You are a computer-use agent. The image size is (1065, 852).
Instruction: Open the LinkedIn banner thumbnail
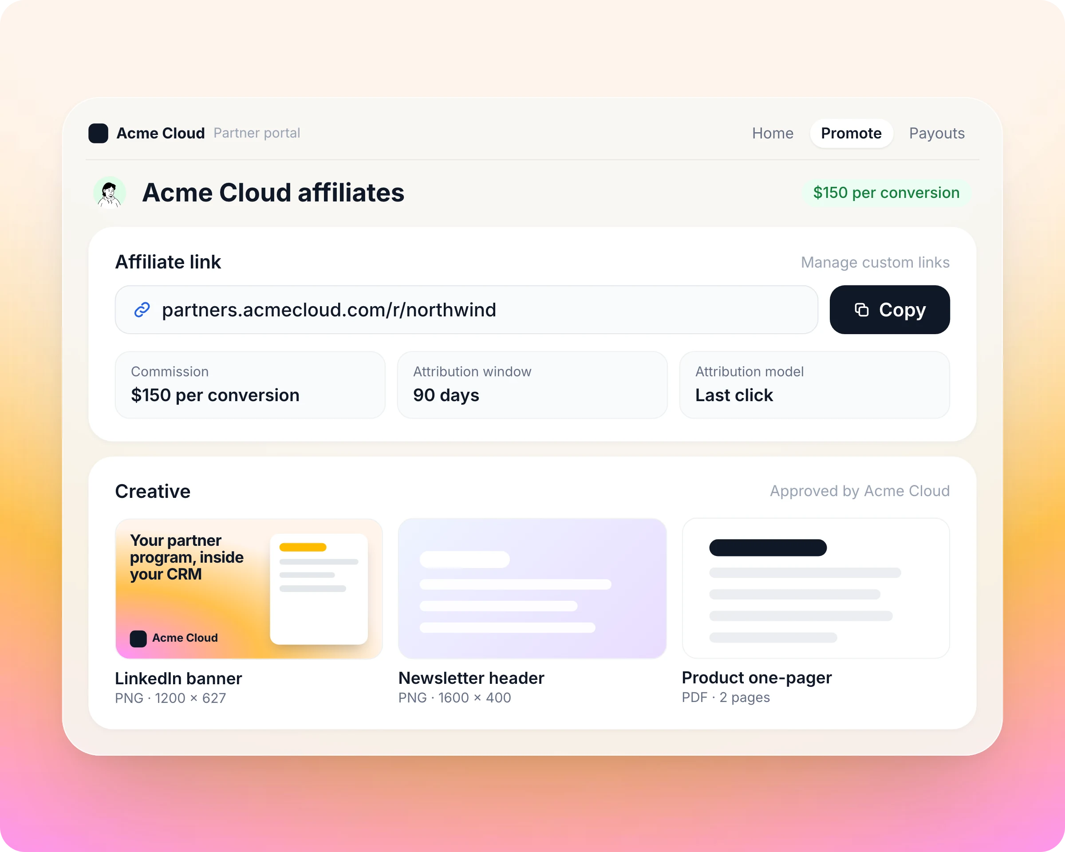coord(249,588)
